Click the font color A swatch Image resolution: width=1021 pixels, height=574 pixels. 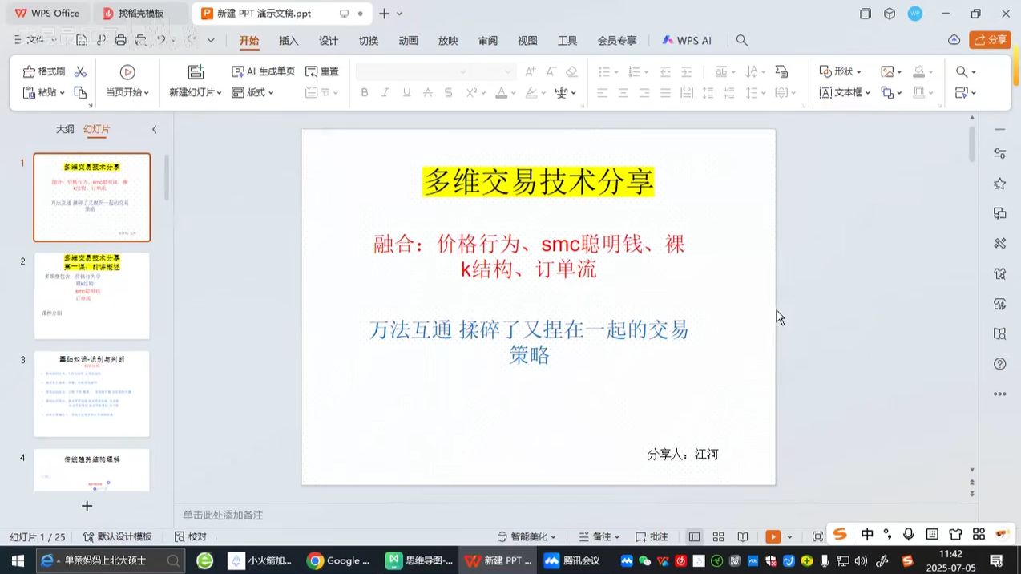click(501, 93)
